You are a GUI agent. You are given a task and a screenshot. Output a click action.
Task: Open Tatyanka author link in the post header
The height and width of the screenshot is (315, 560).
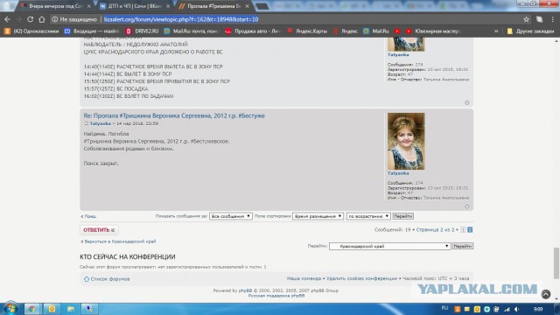(101, 123)
